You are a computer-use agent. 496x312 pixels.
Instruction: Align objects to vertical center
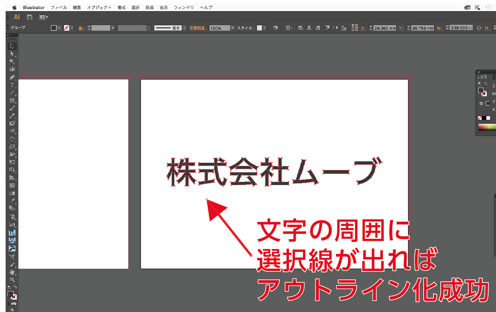[336, 28]
